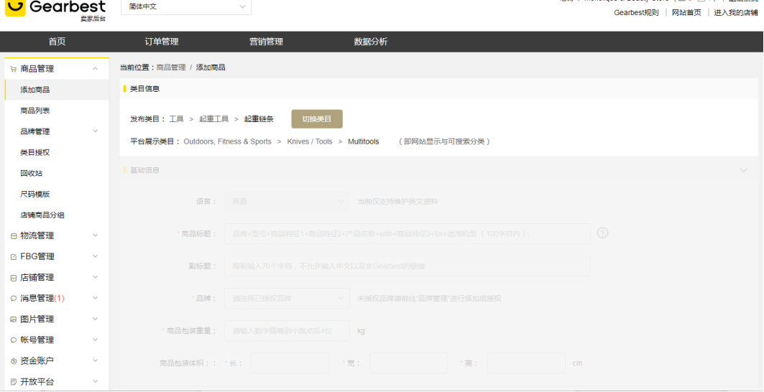Screen dimensions: 764x392
Task: Click the FBG管理 icon
Action: pyautogui.click(x=13, y=257)
